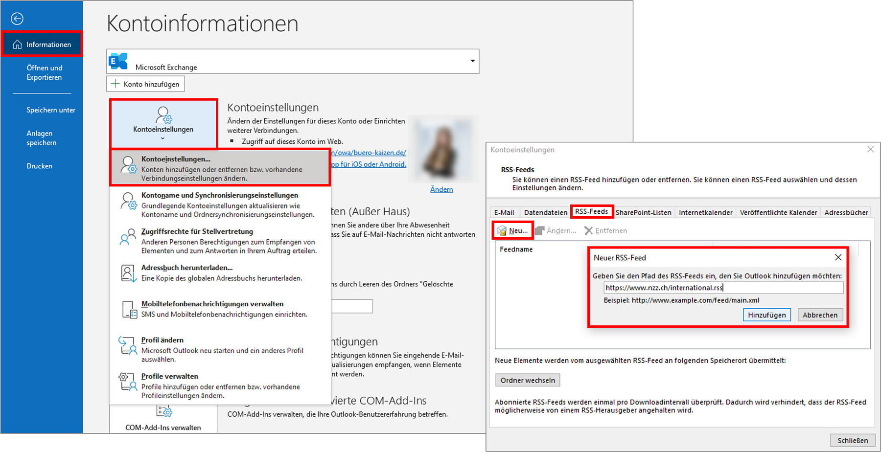This screenshot has width=881, height=452.
Task: Open the Adressbücher tab
Action: pos(846,212)
